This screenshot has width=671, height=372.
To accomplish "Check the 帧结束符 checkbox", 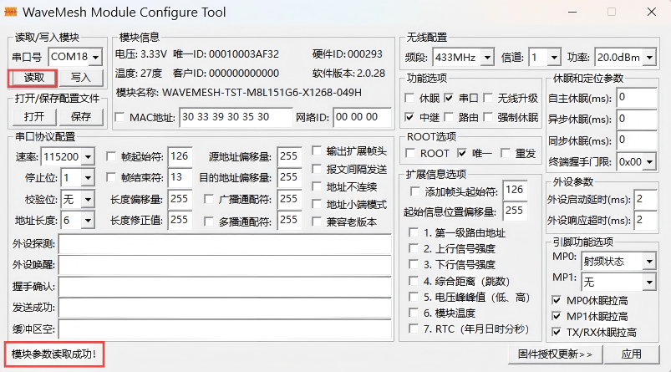I will (111, 177).
